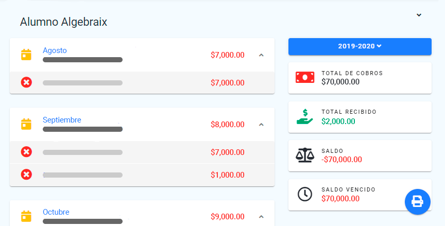Collapse the Agosto charges section

click(261, 55)
